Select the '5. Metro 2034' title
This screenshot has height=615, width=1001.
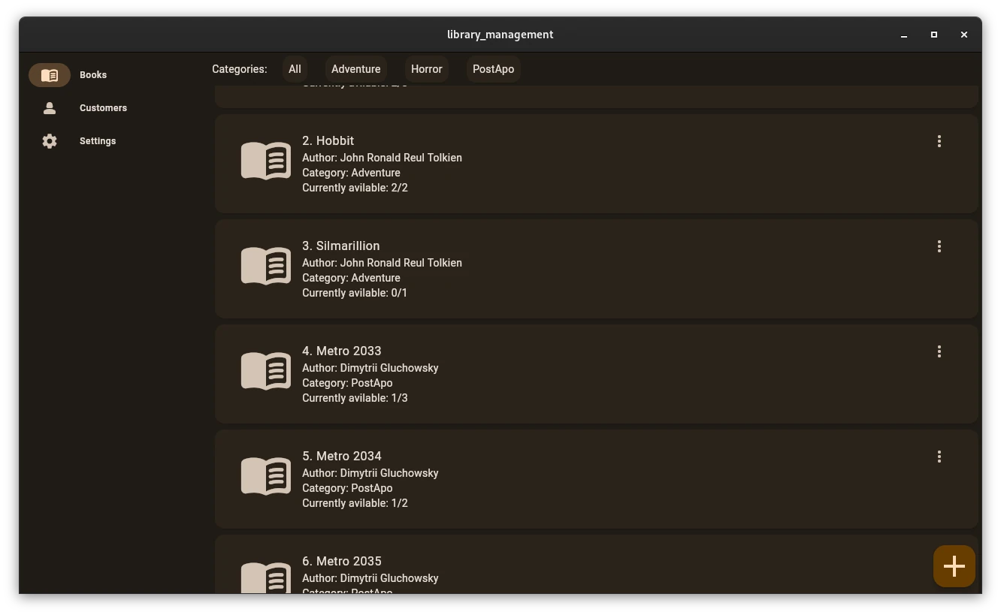click(342, 457)
